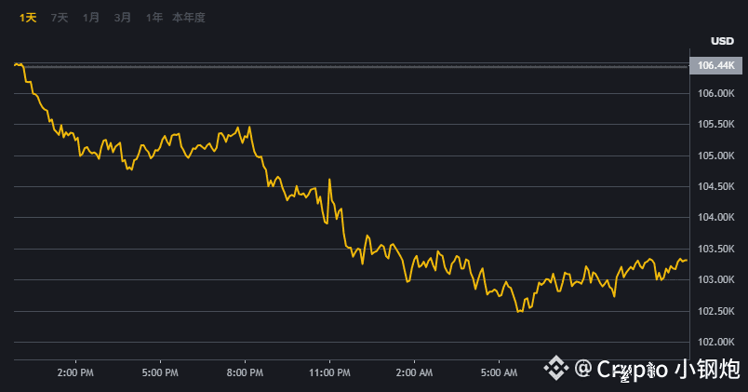748x392 pixels.
Task: Click the 104.50K axis value
Action: (716, 186)
